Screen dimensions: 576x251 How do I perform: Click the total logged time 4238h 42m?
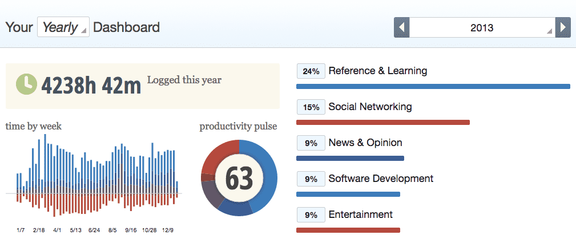(91, 85)
